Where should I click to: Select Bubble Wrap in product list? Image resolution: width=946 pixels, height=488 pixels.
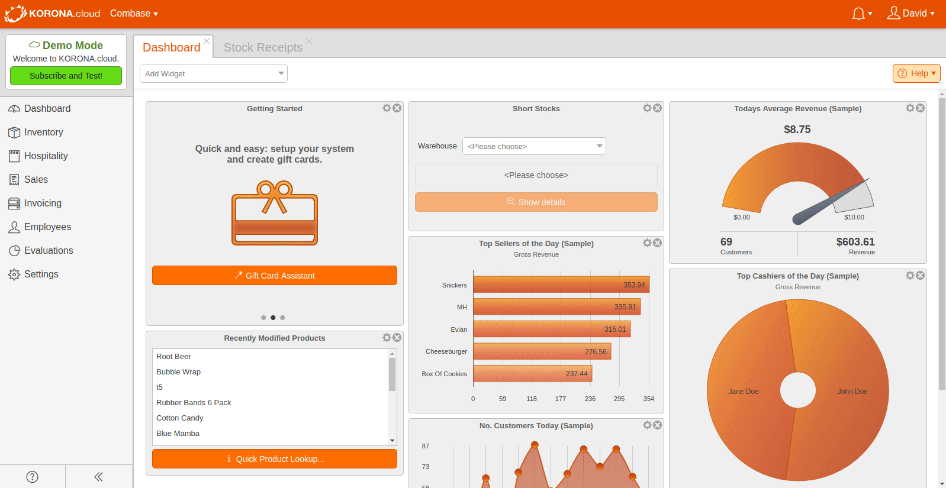(270, 372)
